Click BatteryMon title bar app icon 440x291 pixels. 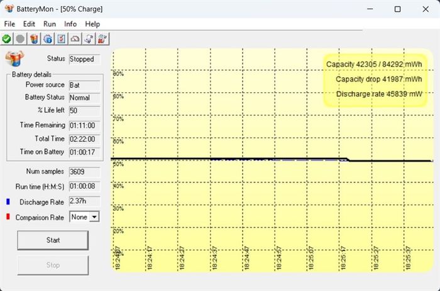pos(9,9)
